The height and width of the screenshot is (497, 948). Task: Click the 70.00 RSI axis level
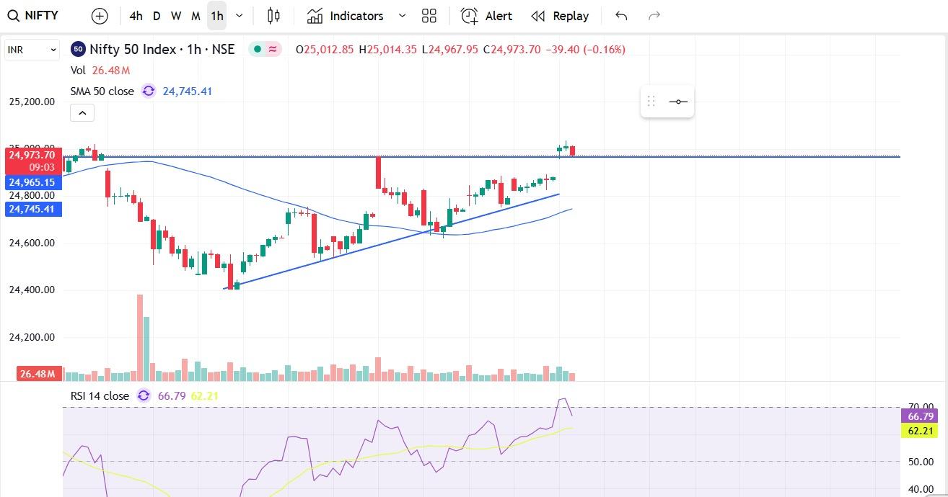pyautogui.click(x=921, y=407)
